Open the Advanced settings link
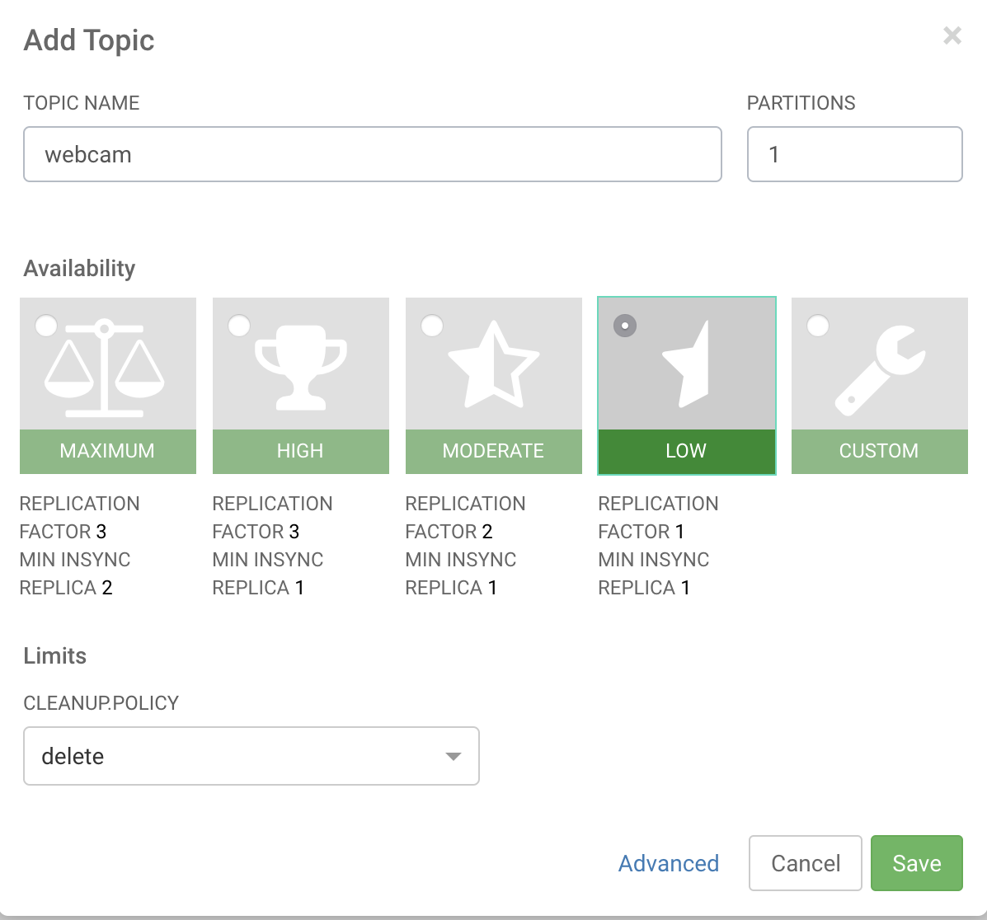The image size is (987, 920). point(669,863)
